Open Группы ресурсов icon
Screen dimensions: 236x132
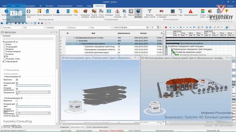point(94,11)
